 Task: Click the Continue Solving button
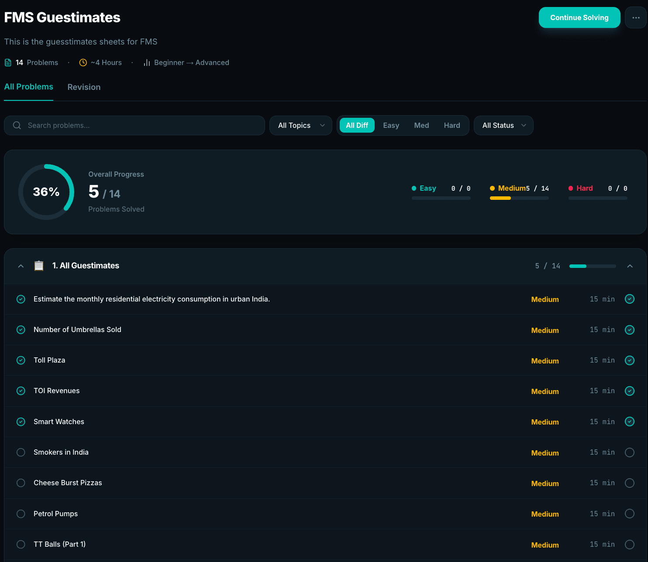579,18
